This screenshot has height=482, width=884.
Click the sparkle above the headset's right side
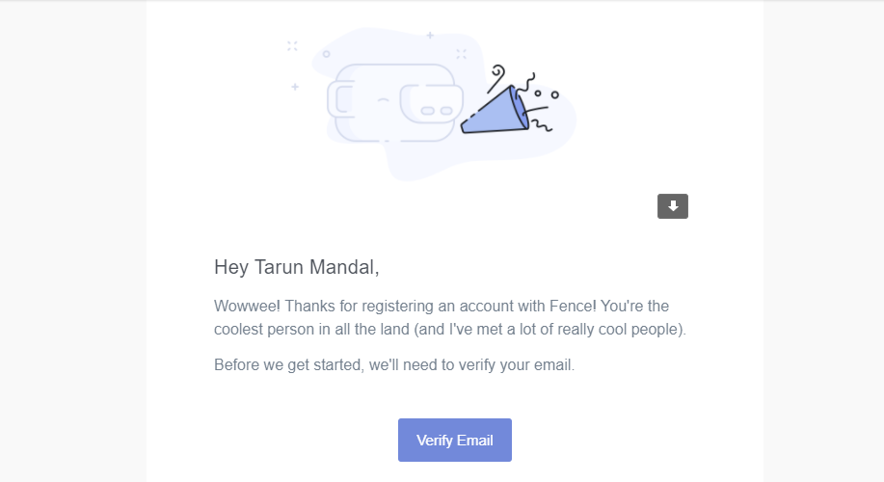pos(461,54)
